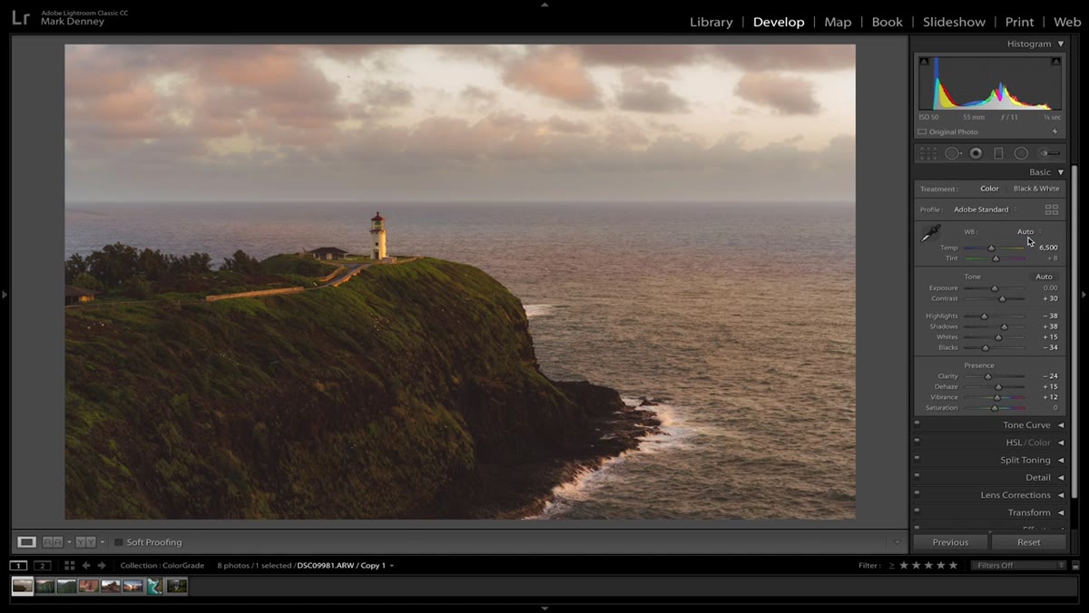Click the first rating filter star

click(x=903, y=566)
